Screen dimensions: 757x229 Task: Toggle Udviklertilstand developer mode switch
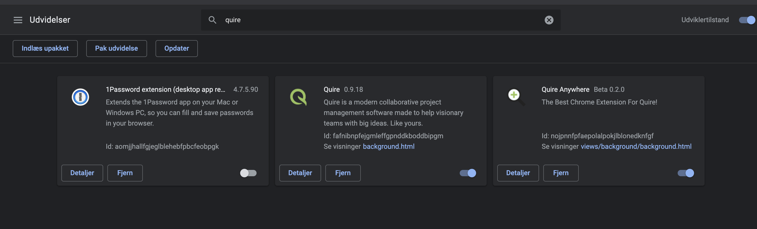[x=747, y=20]
